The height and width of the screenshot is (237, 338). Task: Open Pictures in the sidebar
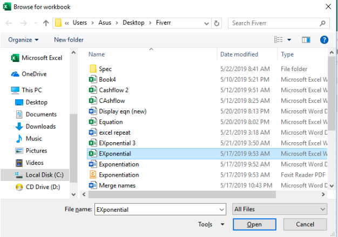click(x=31, y=150)
